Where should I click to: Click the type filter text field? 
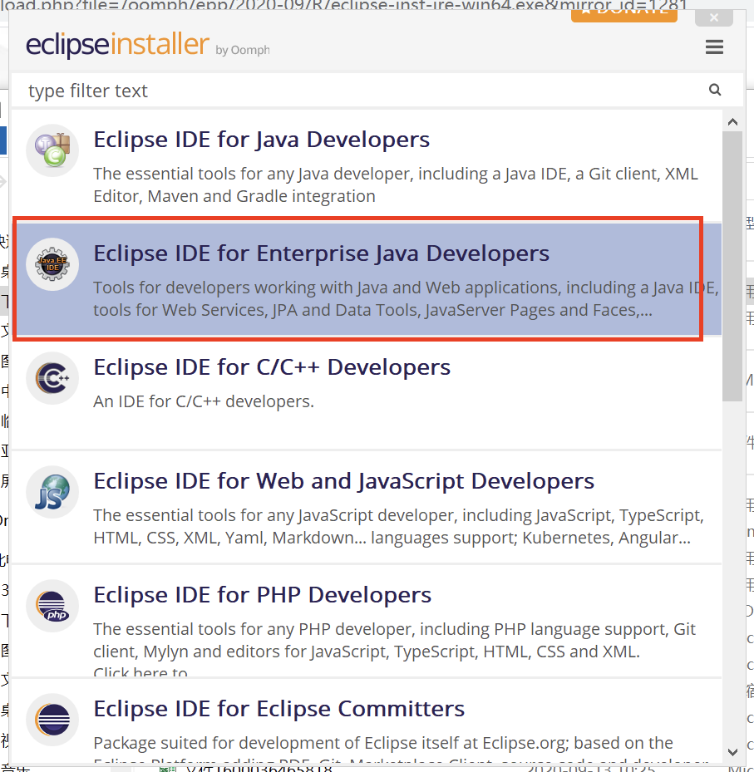click(x=377, y=91)
